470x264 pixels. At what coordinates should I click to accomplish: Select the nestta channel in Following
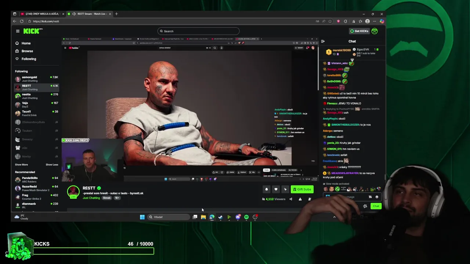(x=36, y=96)
